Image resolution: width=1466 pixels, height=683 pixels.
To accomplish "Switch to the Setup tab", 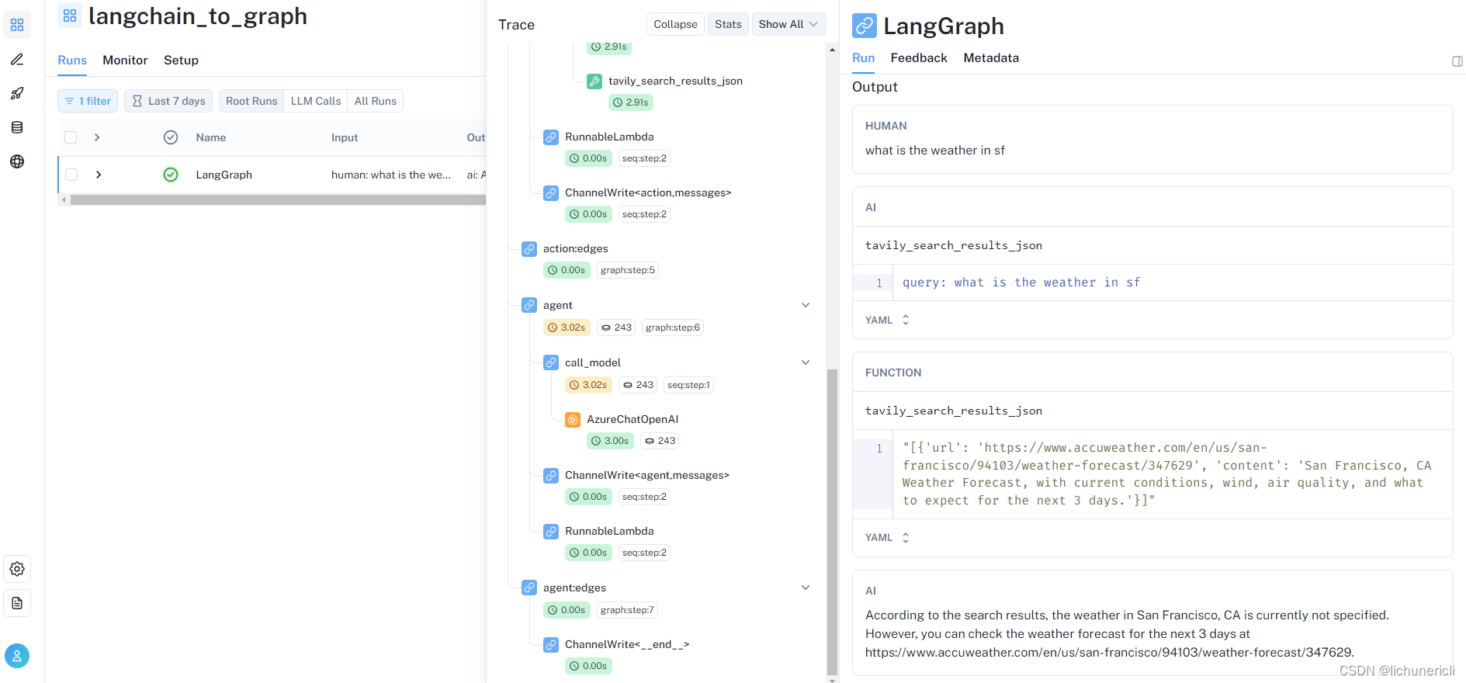I will pos(181,60).
